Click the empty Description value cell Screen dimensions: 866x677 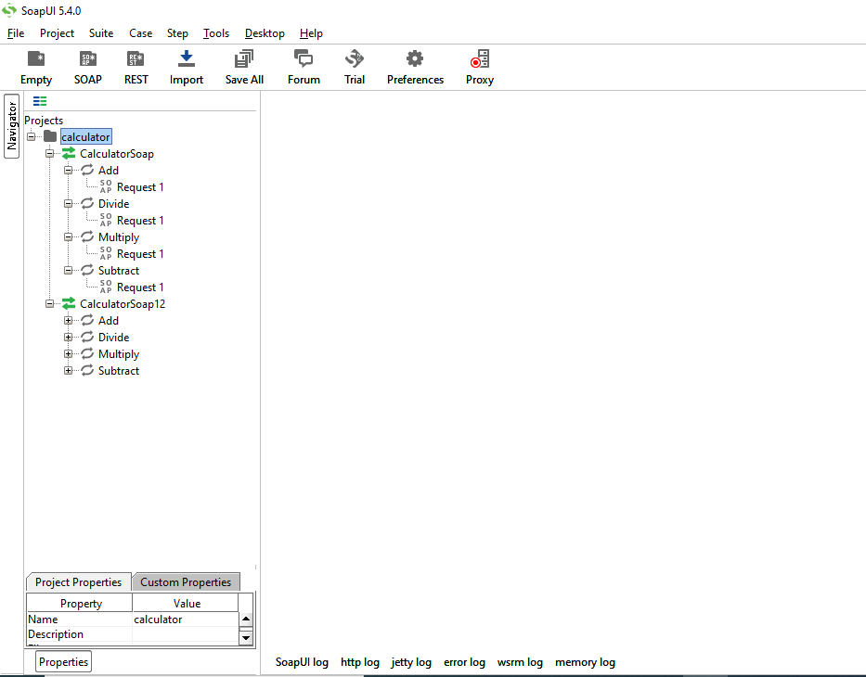tap(186, 634)
